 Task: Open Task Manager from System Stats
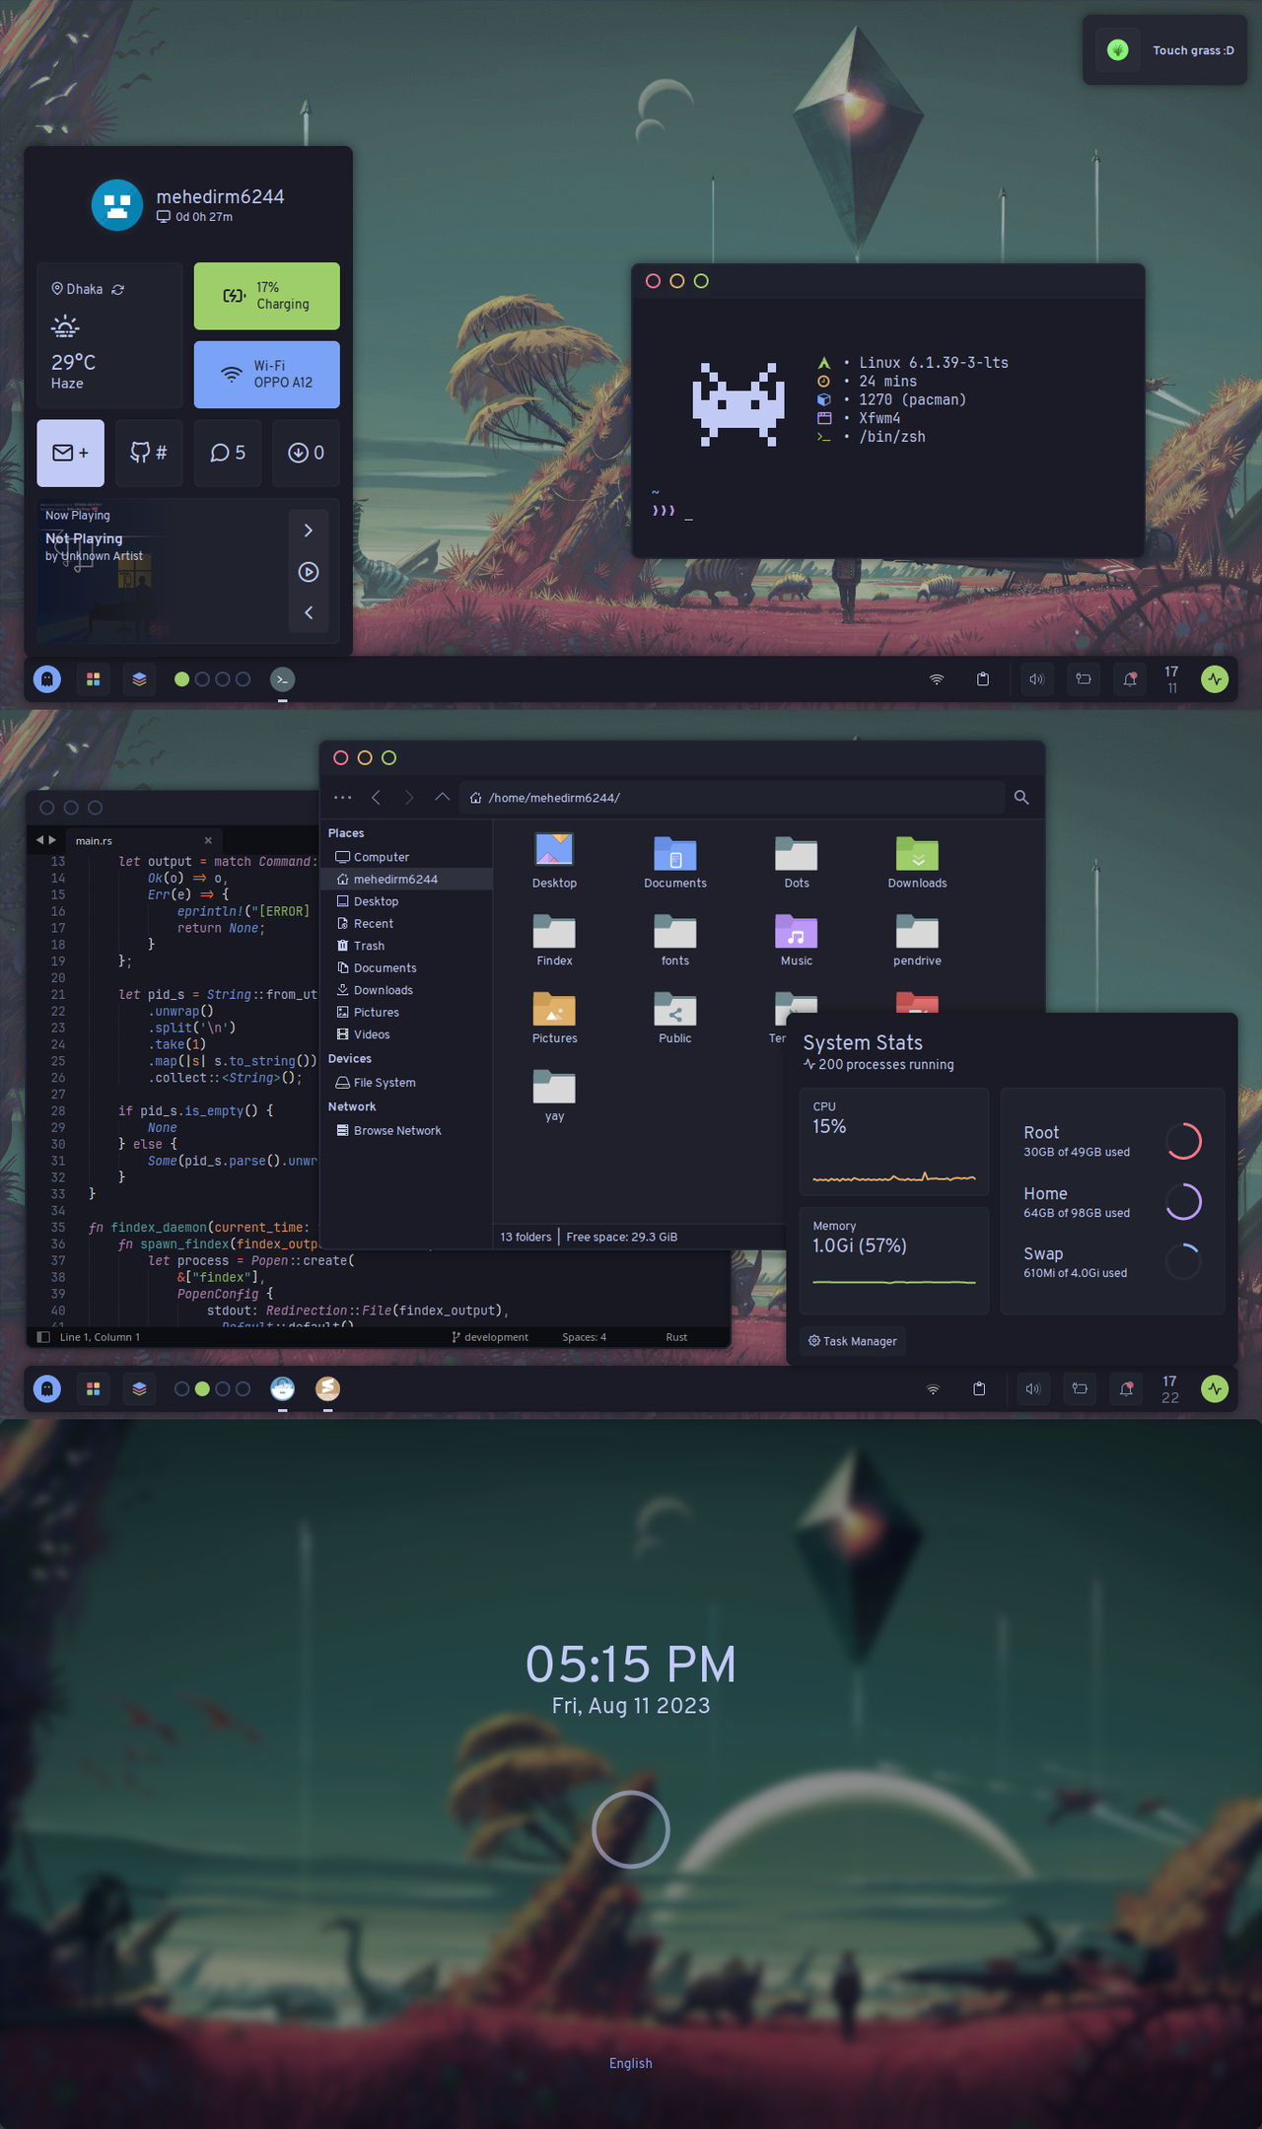853,1341
